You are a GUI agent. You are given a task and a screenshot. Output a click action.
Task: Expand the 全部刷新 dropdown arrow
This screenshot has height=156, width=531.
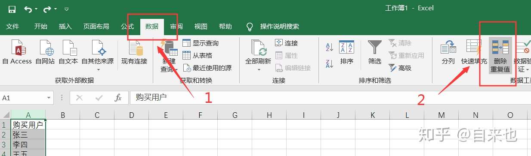tap(258, 69)
